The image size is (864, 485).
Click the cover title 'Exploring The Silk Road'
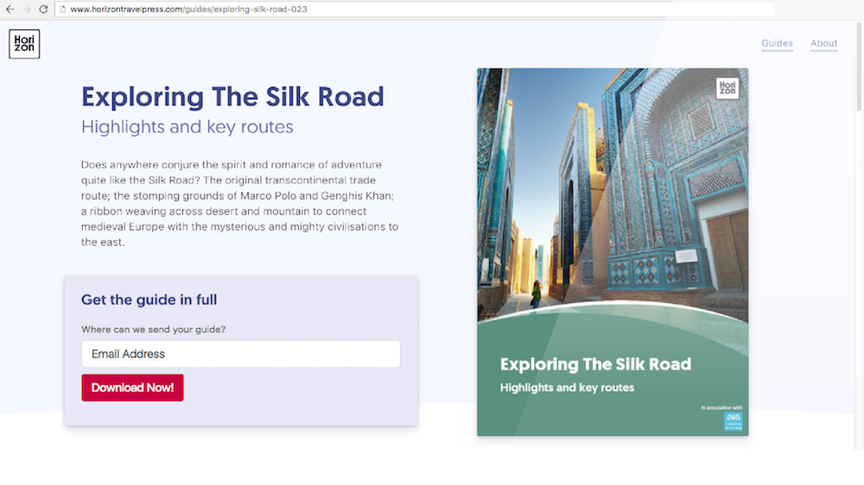pyautogui.click(x=595, y=364)
